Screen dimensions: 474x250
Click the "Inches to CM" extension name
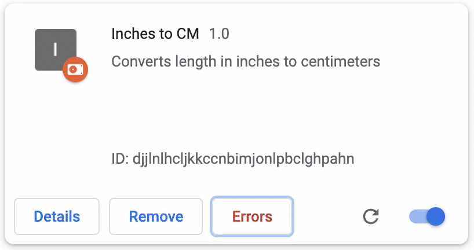tap(155, 34)
